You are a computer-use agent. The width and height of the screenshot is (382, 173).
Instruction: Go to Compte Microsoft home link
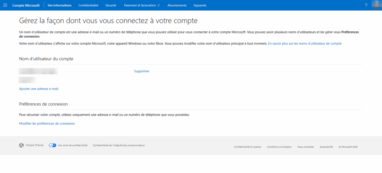coord(26,5)
